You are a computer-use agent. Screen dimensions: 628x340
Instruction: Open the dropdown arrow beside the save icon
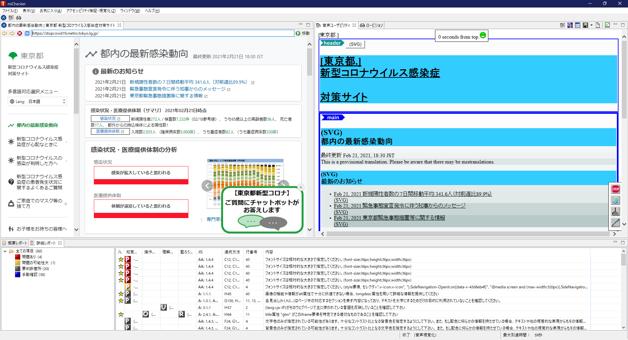(x=591, y=25)
